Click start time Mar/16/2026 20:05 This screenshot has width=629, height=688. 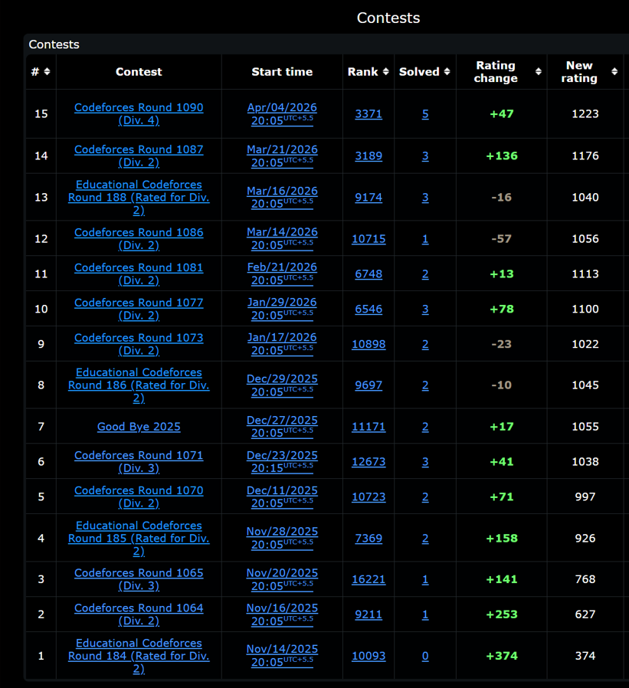[282, 197]
